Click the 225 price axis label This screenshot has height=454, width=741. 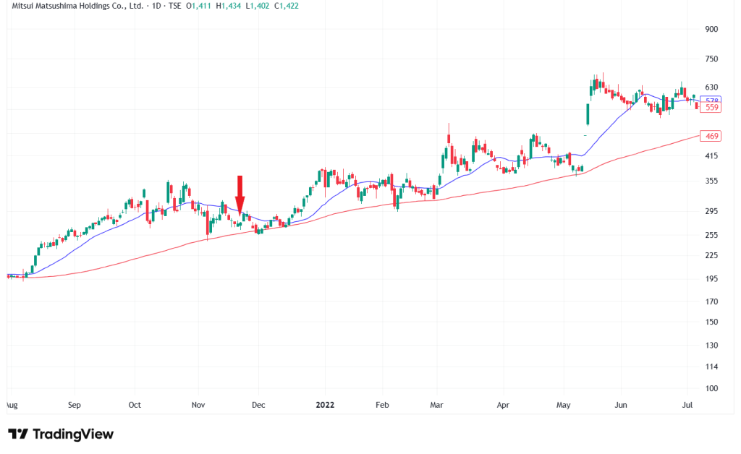711,255
